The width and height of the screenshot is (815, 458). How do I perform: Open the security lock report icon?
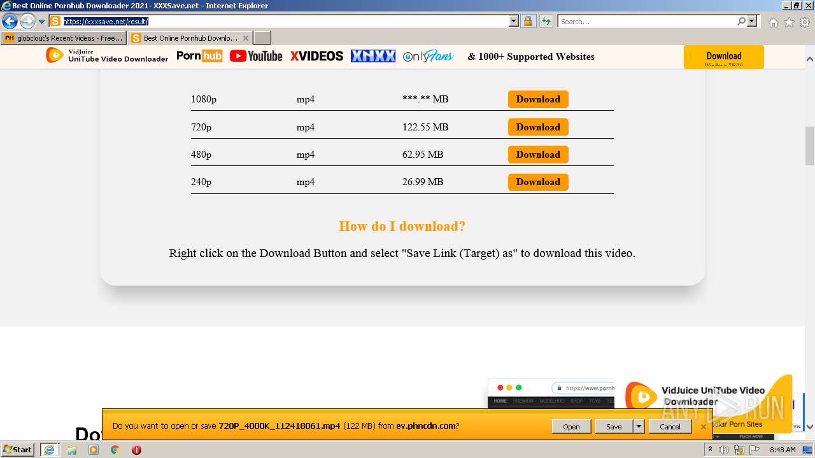click(528, 22)
